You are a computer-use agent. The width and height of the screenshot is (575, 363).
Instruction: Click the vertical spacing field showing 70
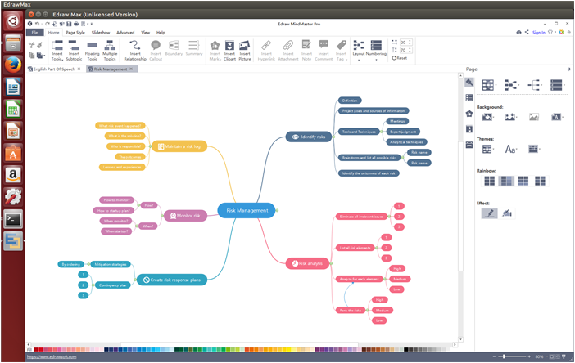(x=405, y=50)
